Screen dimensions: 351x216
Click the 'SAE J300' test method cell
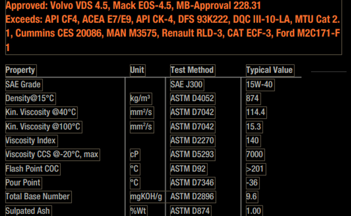click(x=187, y=85)
